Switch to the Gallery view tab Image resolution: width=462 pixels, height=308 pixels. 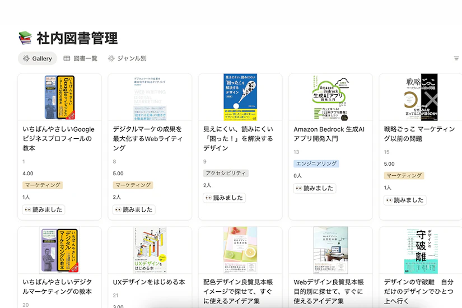[x=38, y=58]
